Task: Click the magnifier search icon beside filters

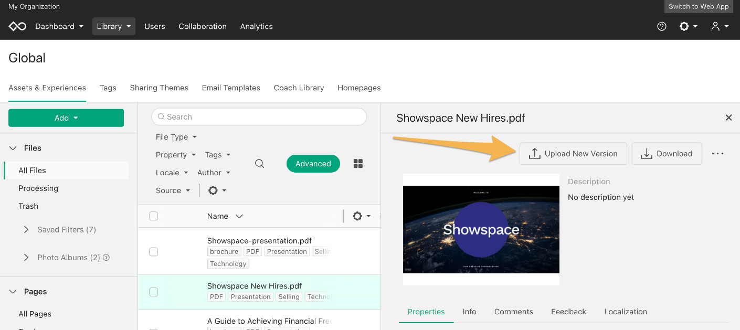Action: 259,164
